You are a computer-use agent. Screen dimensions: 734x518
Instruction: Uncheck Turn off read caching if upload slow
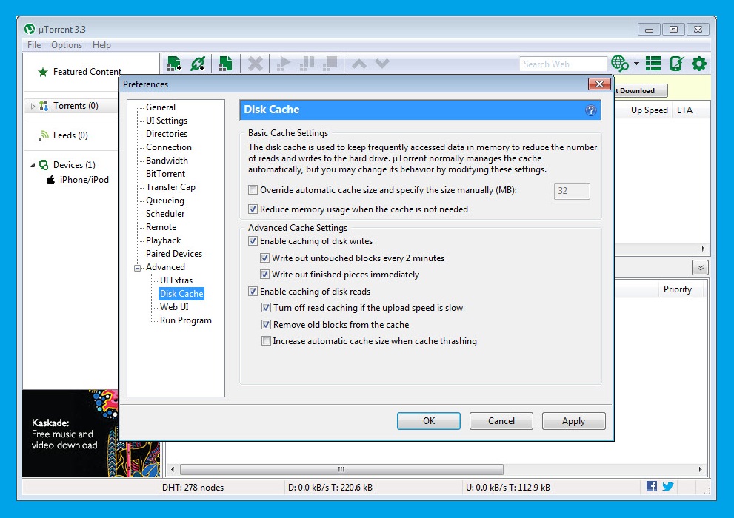click(266, 308)
